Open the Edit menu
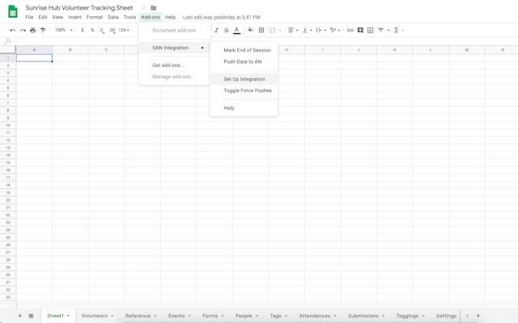518x323 pixels. 43,17
